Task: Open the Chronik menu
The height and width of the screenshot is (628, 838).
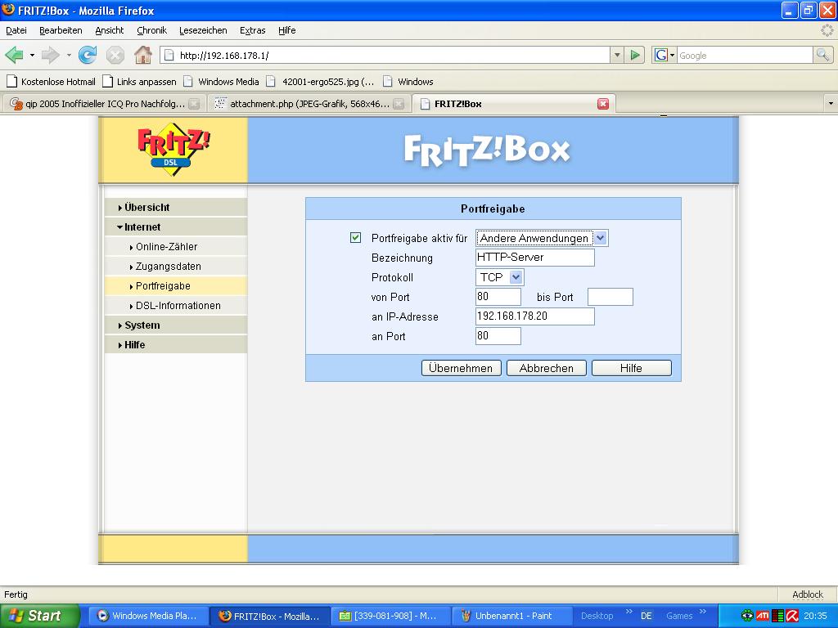Action: (151, 30)
